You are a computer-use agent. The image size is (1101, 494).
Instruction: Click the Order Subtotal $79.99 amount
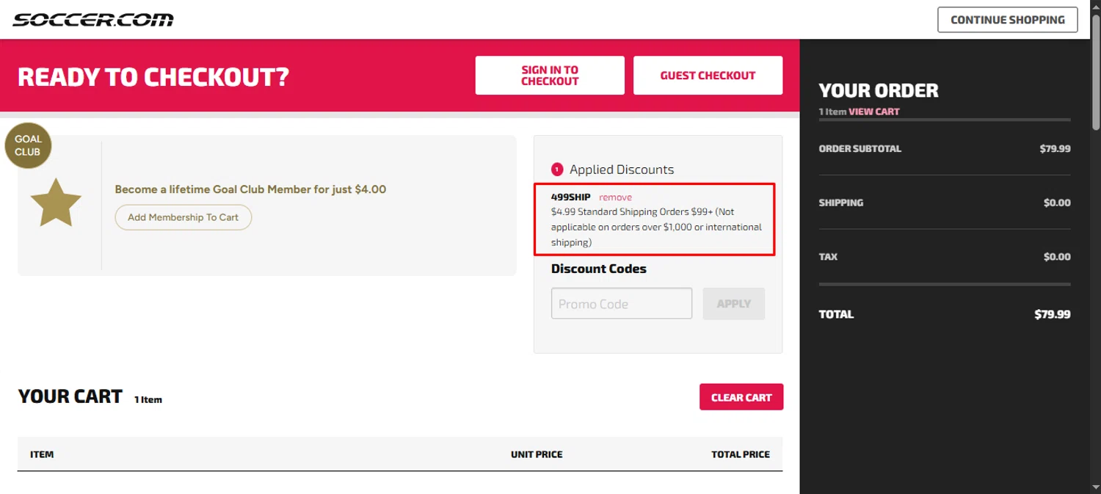[1055, 148]
